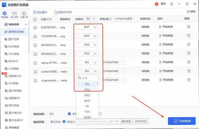The width and height of the screenshot is (199, 129).
Task: Click the 打开文件夹 button
Action: pyautogui.click(x=141, y=121)
